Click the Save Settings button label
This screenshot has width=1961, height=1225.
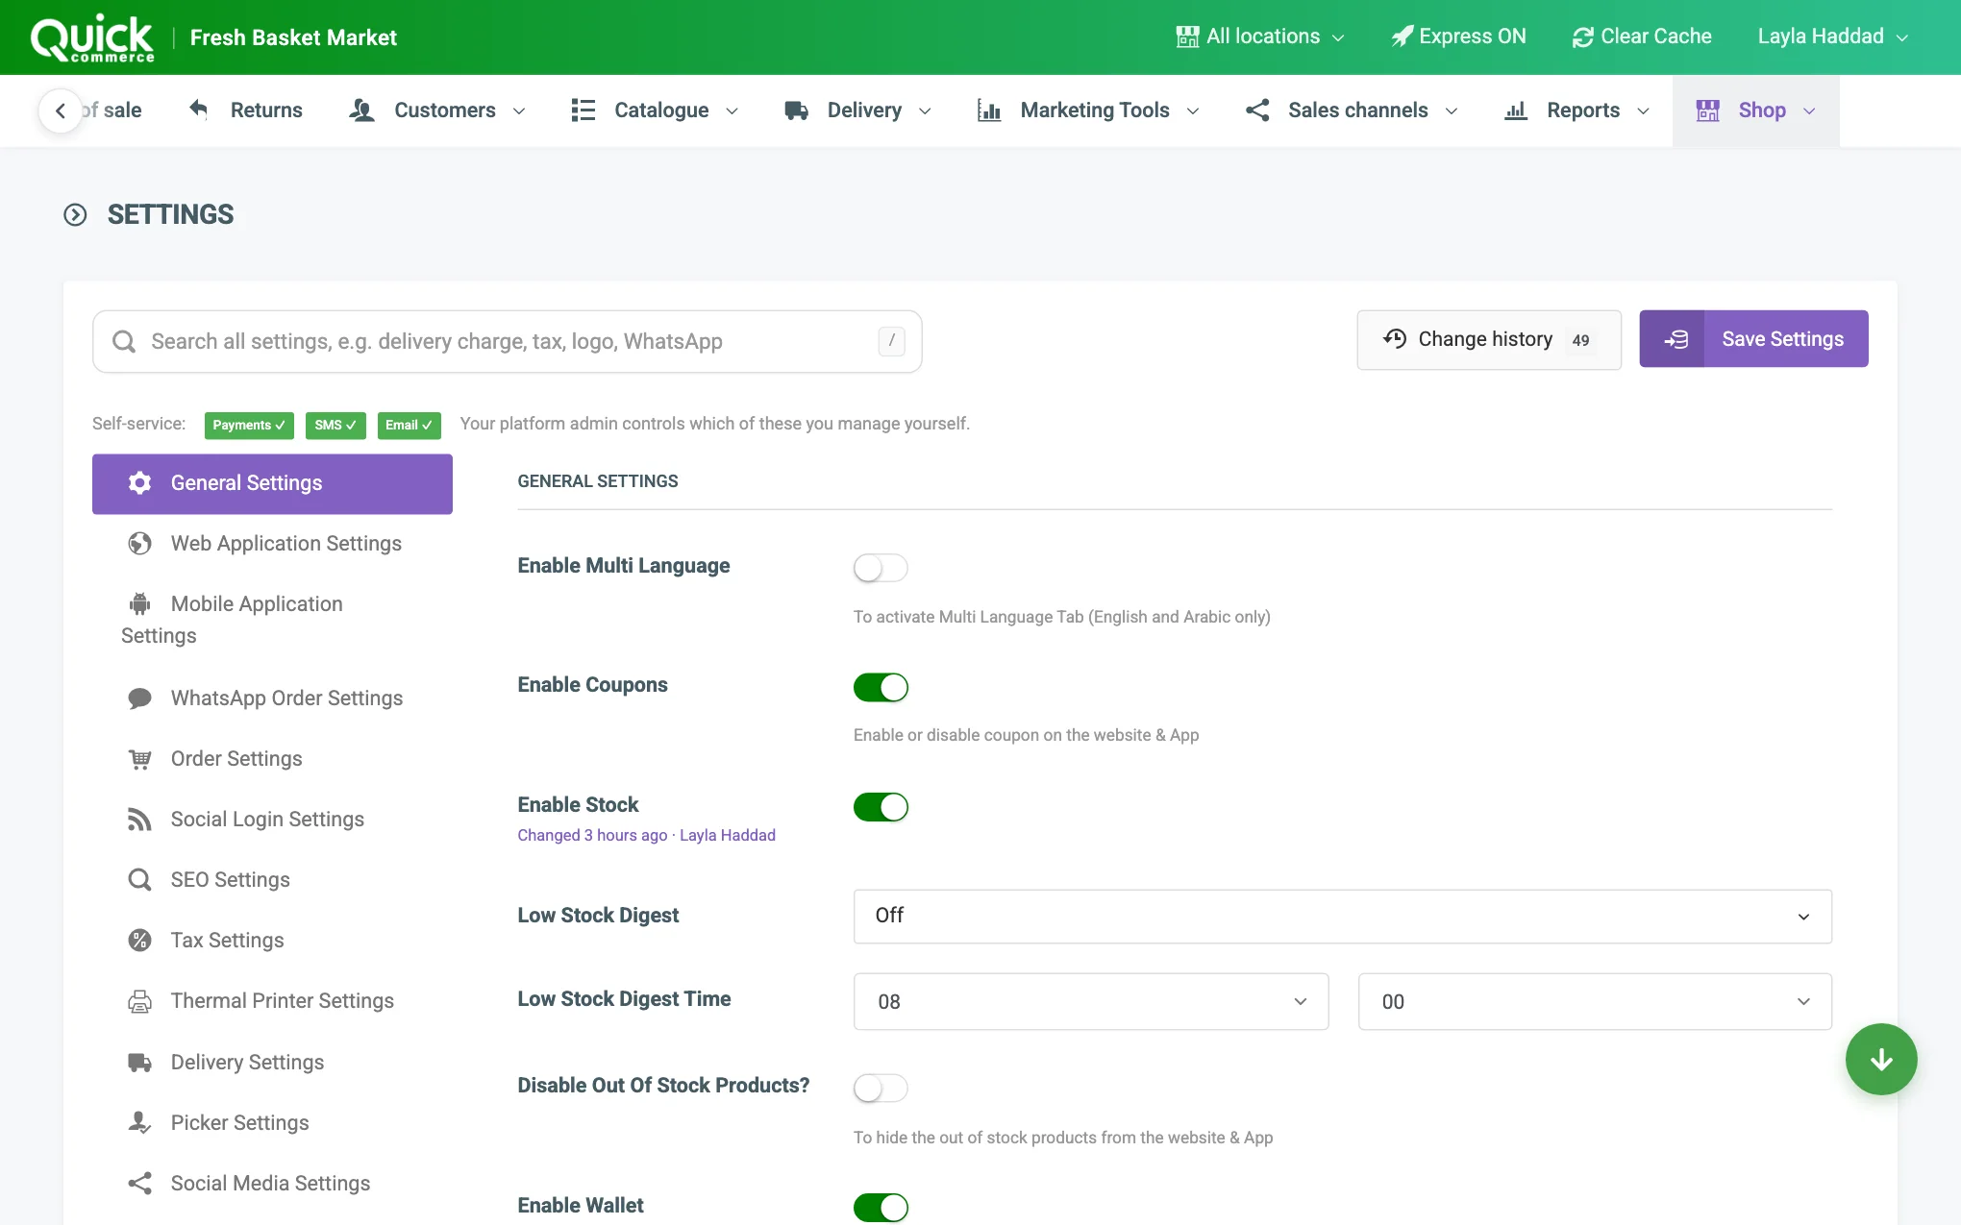point(1782,339)
